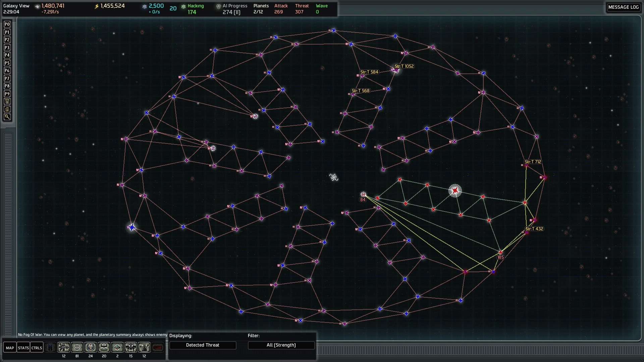
Task: Open the Filter dropdown showing All (Strength)
Action: click(x=281, y=345)
